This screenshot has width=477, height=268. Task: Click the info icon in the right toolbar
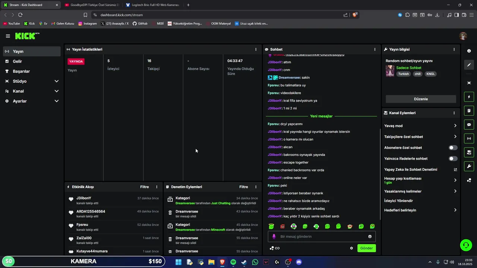click(x=469, y=51)
